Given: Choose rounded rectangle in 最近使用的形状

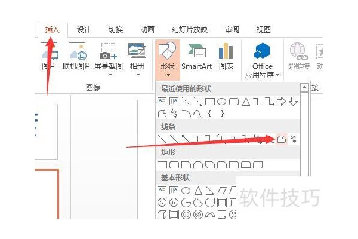Looking at the screenshot, I should pyautogui.click(x=234, y=102).
